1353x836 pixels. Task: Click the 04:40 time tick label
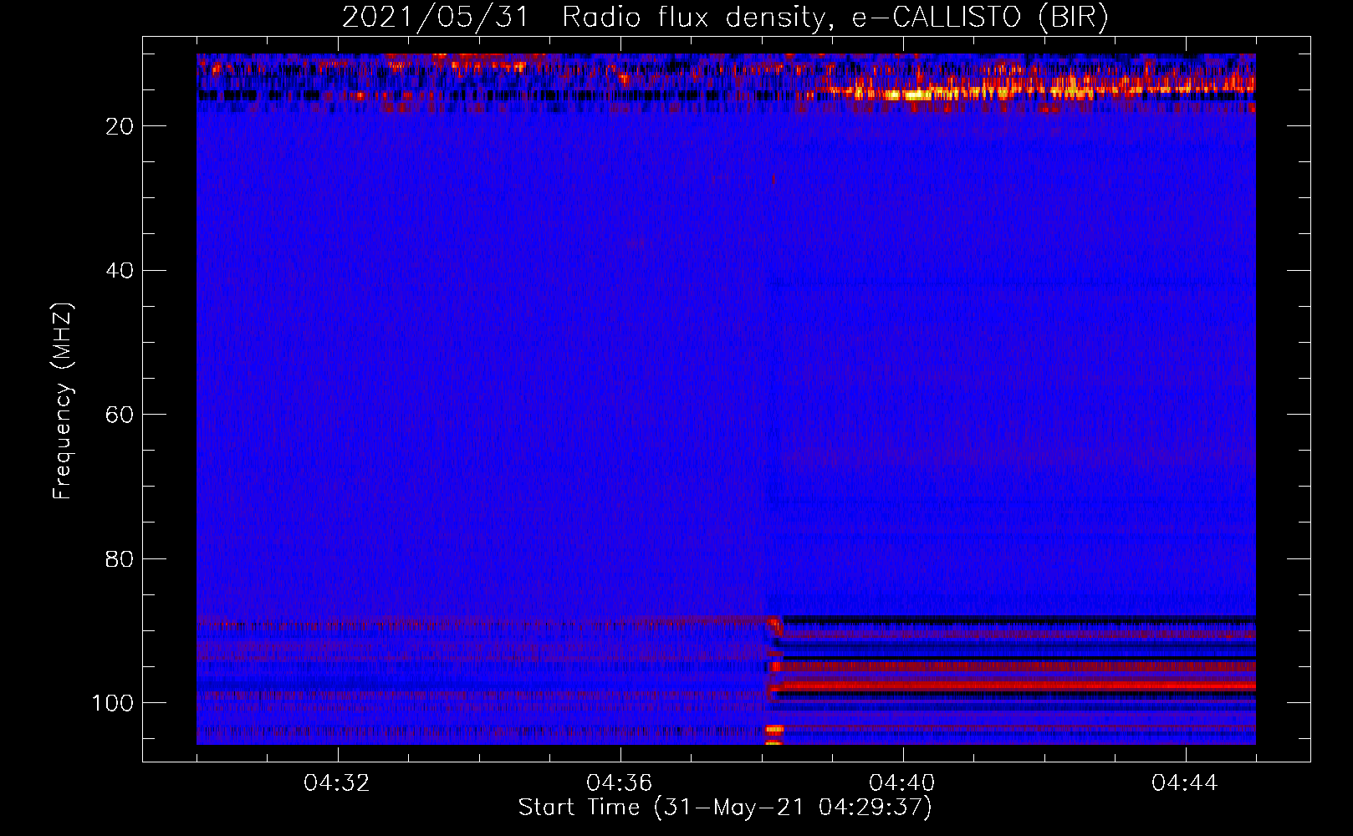[x=903, y=783]
